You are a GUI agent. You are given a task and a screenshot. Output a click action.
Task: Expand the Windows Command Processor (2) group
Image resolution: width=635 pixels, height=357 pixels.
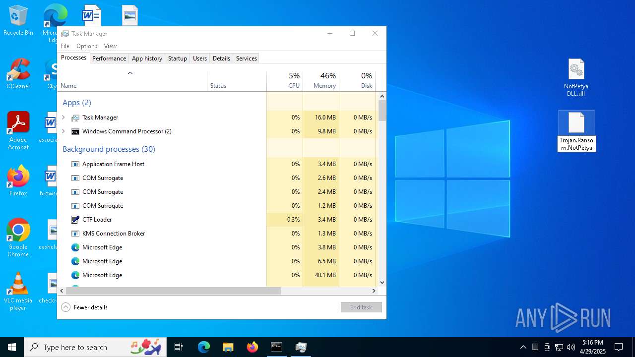(x=63, y=131)
